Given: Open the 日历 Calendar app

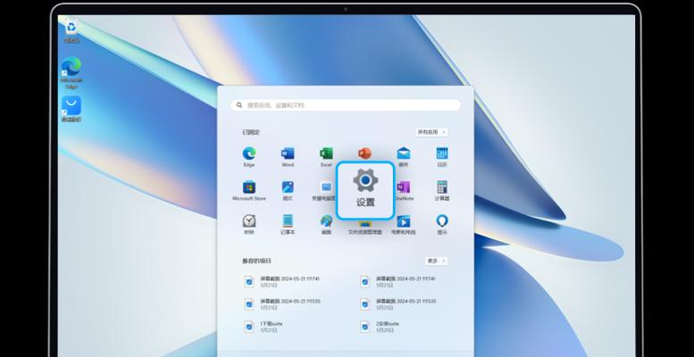Looking at the screenshot, I should (x=442, y=157).
